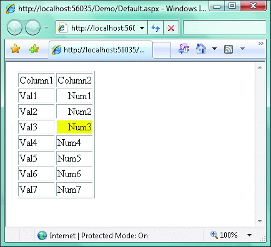Image resolution: width=271 pixels, height=247 pixels.
Task: Select the Val5 cell
Action: (36, 158)
